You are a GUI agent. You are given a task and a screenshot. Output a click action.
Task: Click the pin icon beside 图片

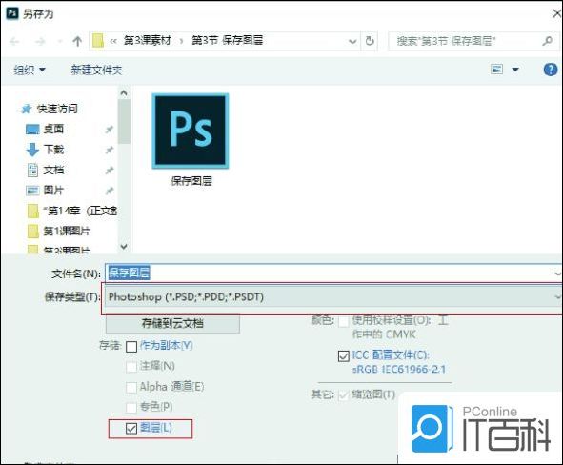pyautogui.click(x=110, y=191)
